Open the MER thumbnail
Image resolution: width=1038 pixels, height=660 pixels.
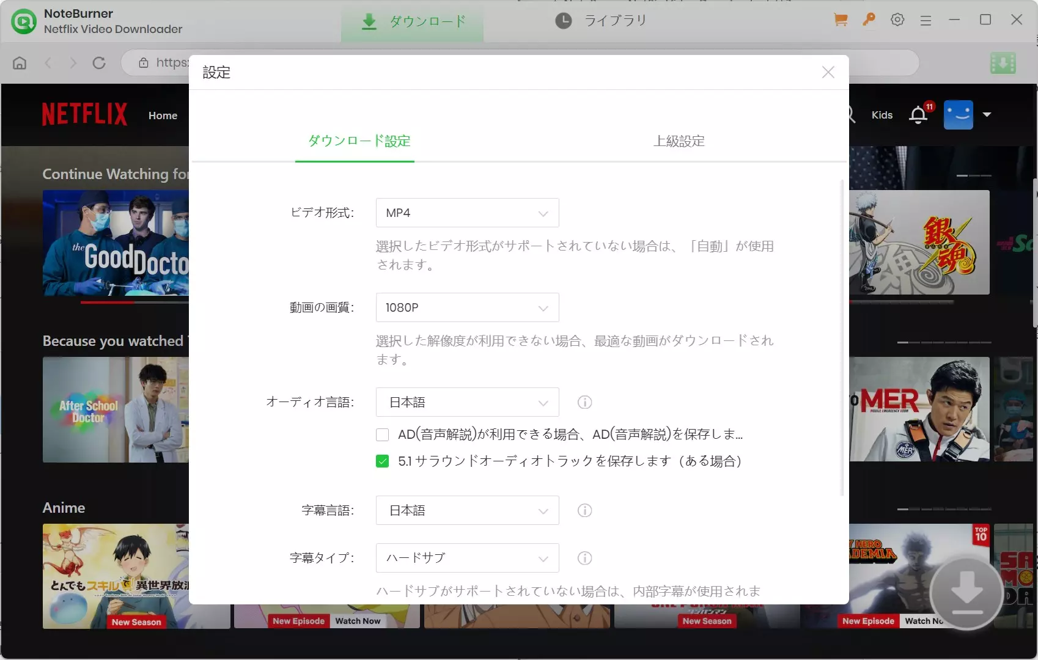pos(919,409)
